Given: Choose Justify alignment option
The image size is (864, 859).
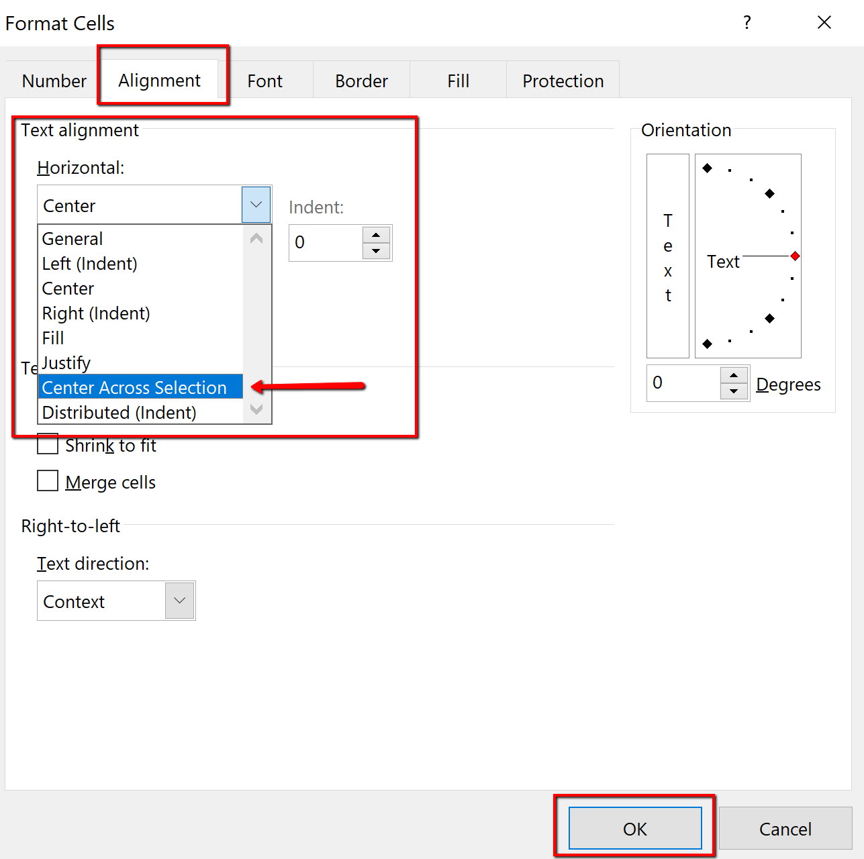Looking at the screenshot, I should [x=140, y=363].
